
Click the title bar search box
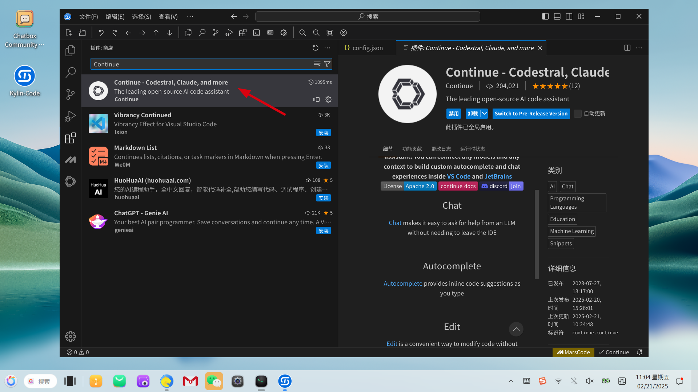pyautogui.click(x=368, y=17)
